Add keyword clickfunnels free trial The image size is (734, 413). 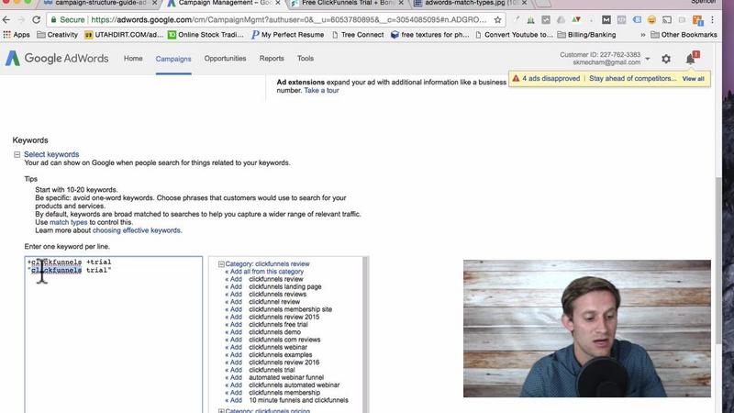click(x=234, y=325)
